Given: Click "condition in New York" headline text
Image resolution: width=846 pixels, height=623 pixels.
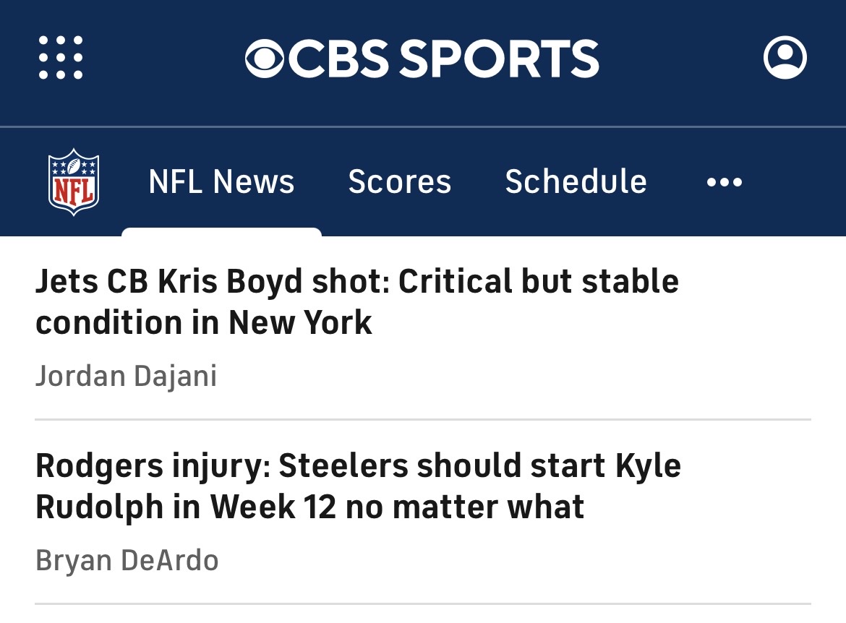Looking at the screenshot, I should (x=204, y=322).
